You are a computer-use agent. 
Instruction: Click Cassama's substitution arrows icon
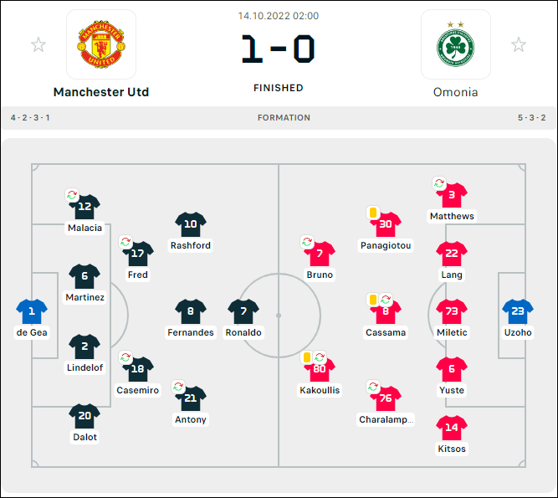(x=386, y=300)
